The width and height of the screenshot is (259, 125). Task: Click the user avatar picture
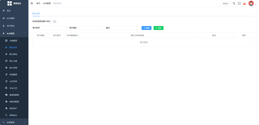point(251,3)
